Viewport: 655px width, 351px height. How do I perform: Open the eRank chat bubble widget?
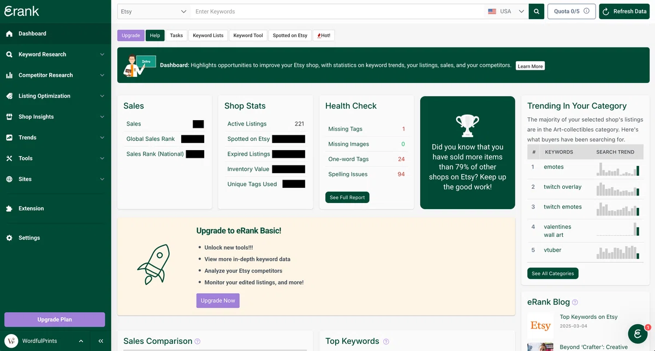[638, 334]
